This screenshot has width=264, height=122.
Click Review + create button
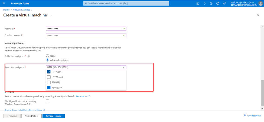pyautogui.click(x=54, y=116)
